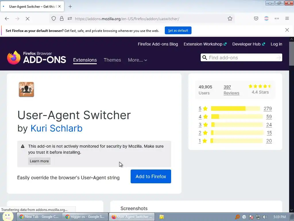
Task: Select the User-Agent Switcher Firefox taskbar button
Action: (132, 217)
